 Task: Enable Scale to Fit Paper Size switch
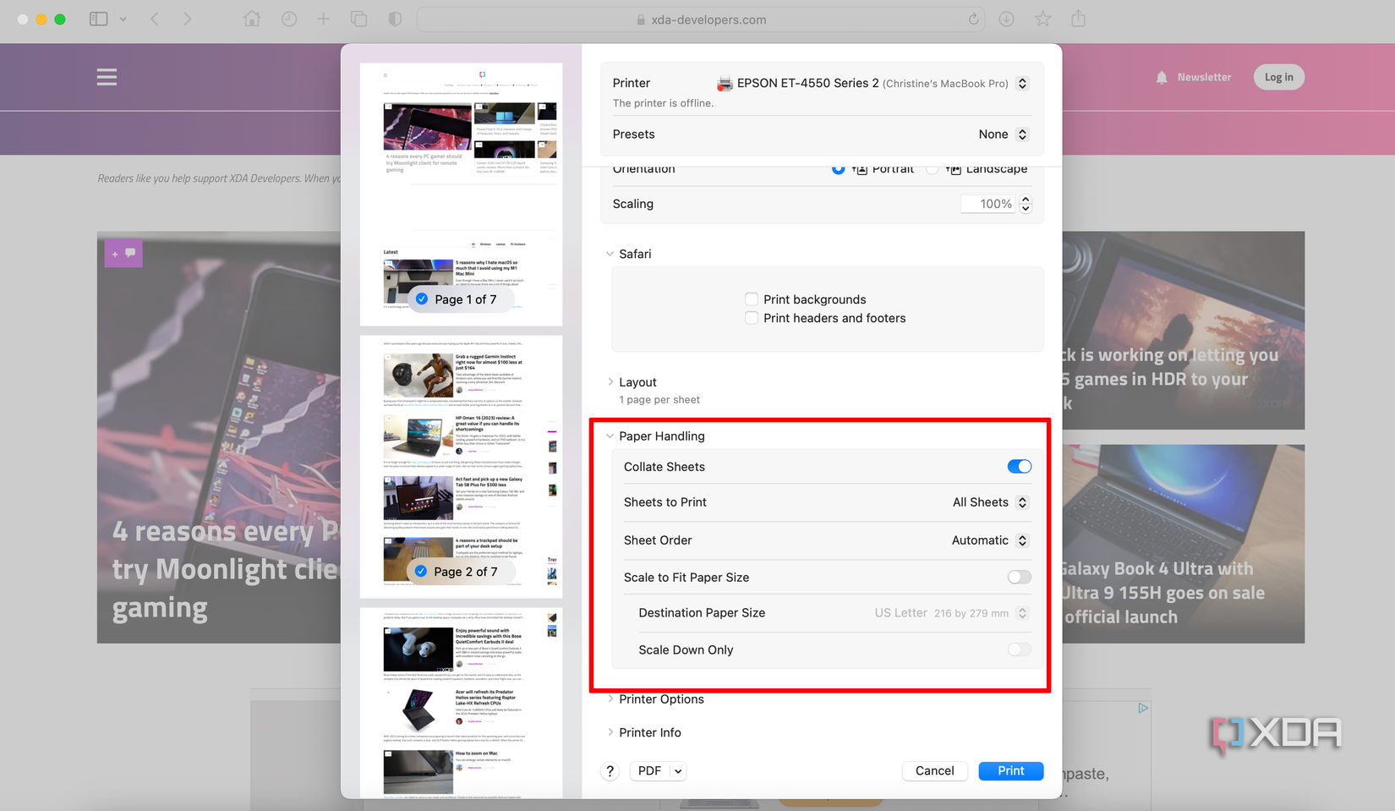click(x=1020, y=577)
